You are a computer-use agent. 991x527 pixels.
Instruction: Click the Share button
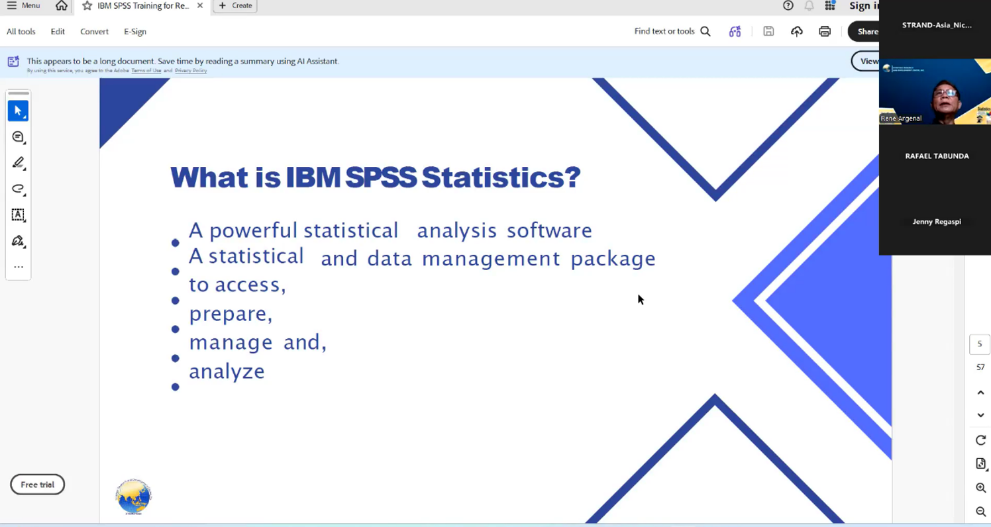point(864,31)
